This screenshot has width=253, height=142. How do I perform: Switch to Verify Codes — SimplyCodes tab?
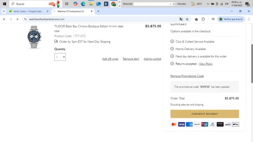click(27, 11)
